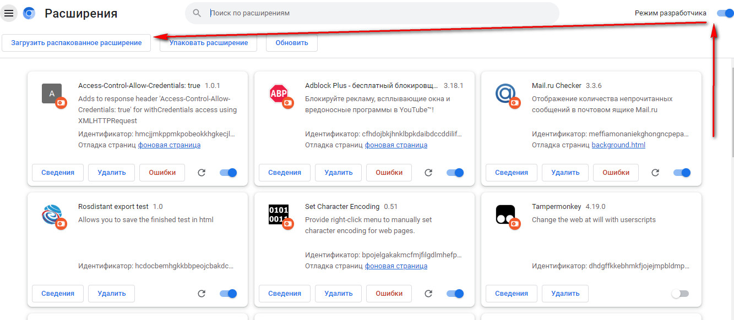Click the Rosdistant export test icon

pos(52,214)
